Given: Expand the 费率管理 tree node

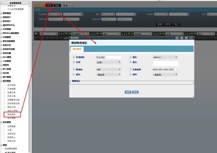Looking at the screenshot, I should (1, 13).
